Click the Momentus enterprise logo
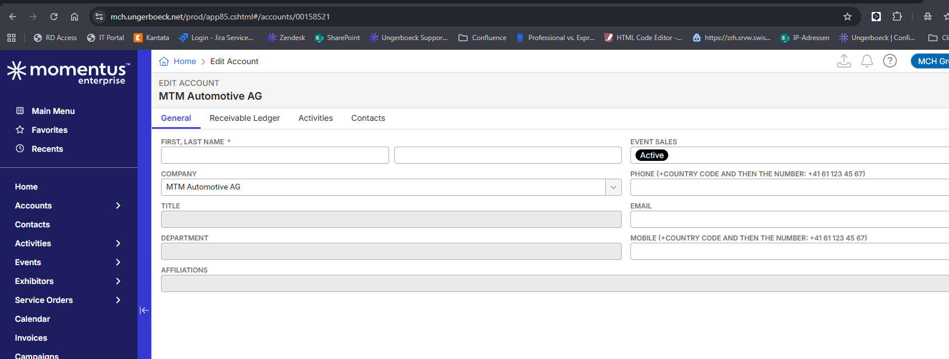The width and height of the screenshot is (949, 359). [x=68, y=73]
